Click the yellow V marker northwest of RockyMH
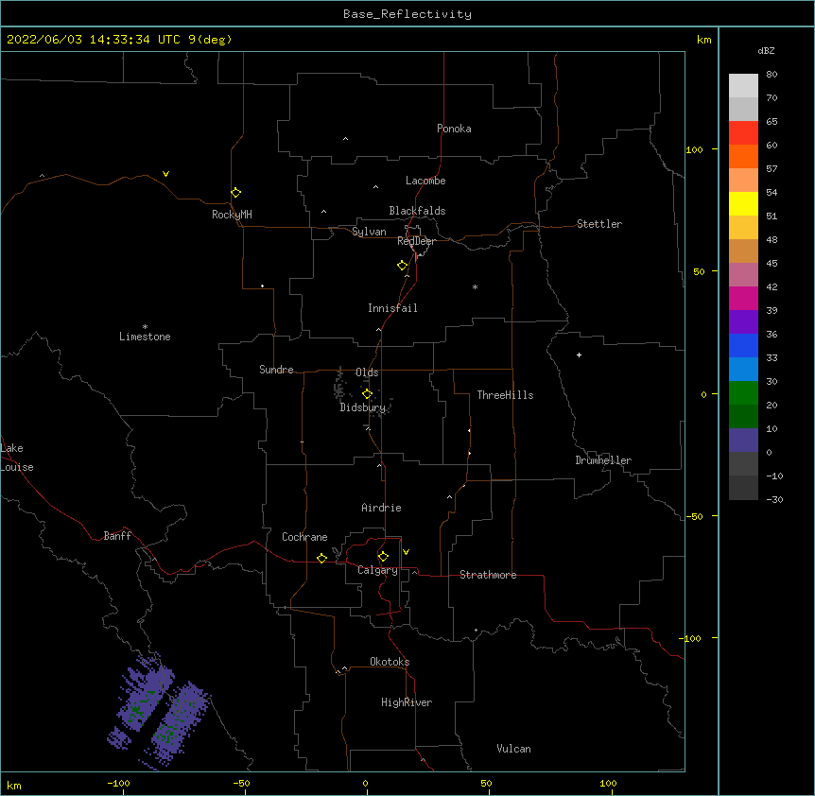This screenshot has height=796, width=815. [165, 174]
